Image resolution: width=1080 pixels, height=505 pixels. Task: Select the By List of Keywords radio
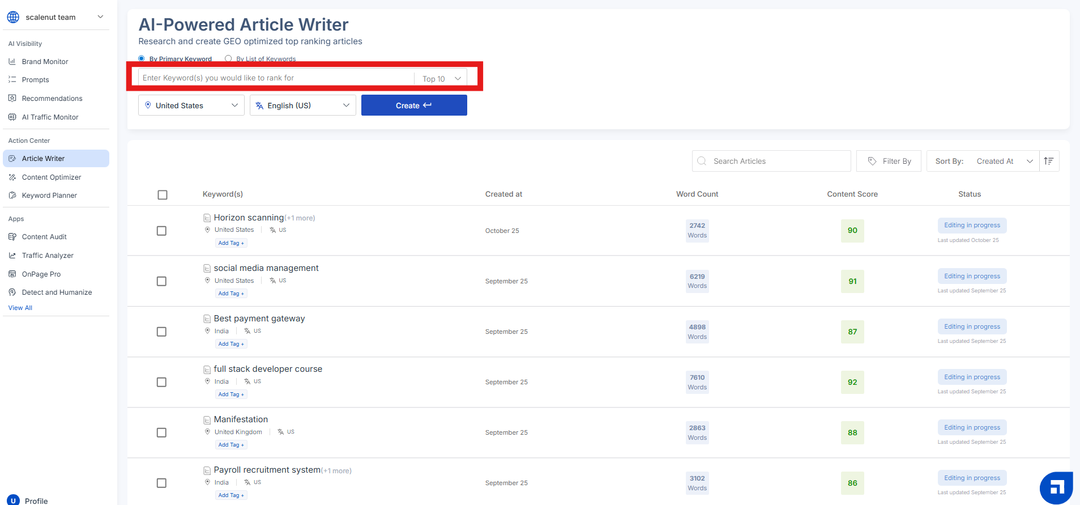228,58
